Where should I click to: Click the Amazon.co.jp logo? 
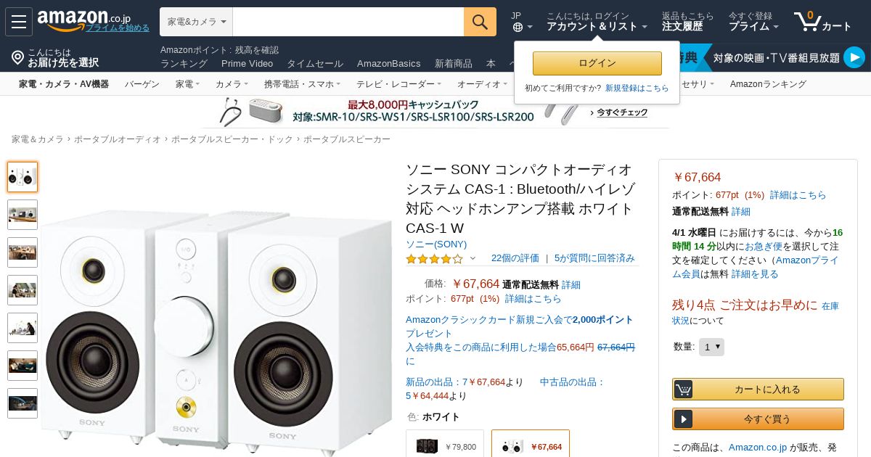[x=84, y=20]
